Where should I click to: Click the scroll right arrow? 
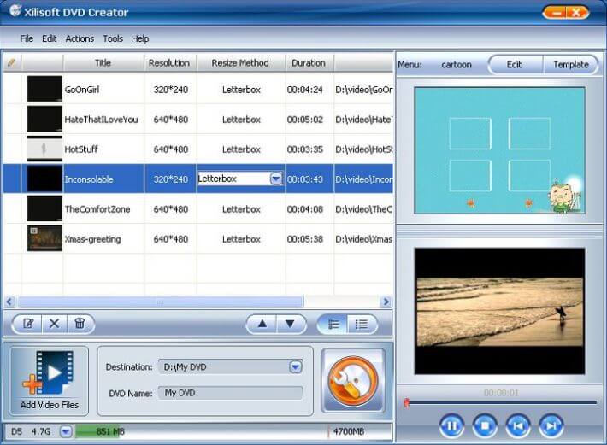coord(386,302)
